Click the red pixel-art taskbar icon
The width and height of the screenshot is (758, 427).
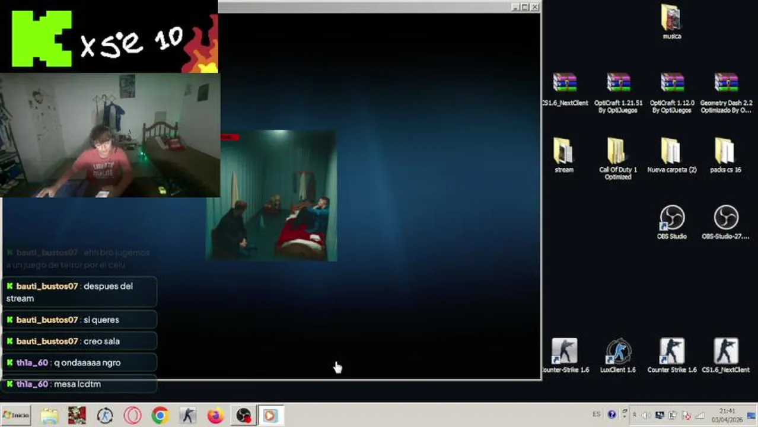(x=77, y=416)
